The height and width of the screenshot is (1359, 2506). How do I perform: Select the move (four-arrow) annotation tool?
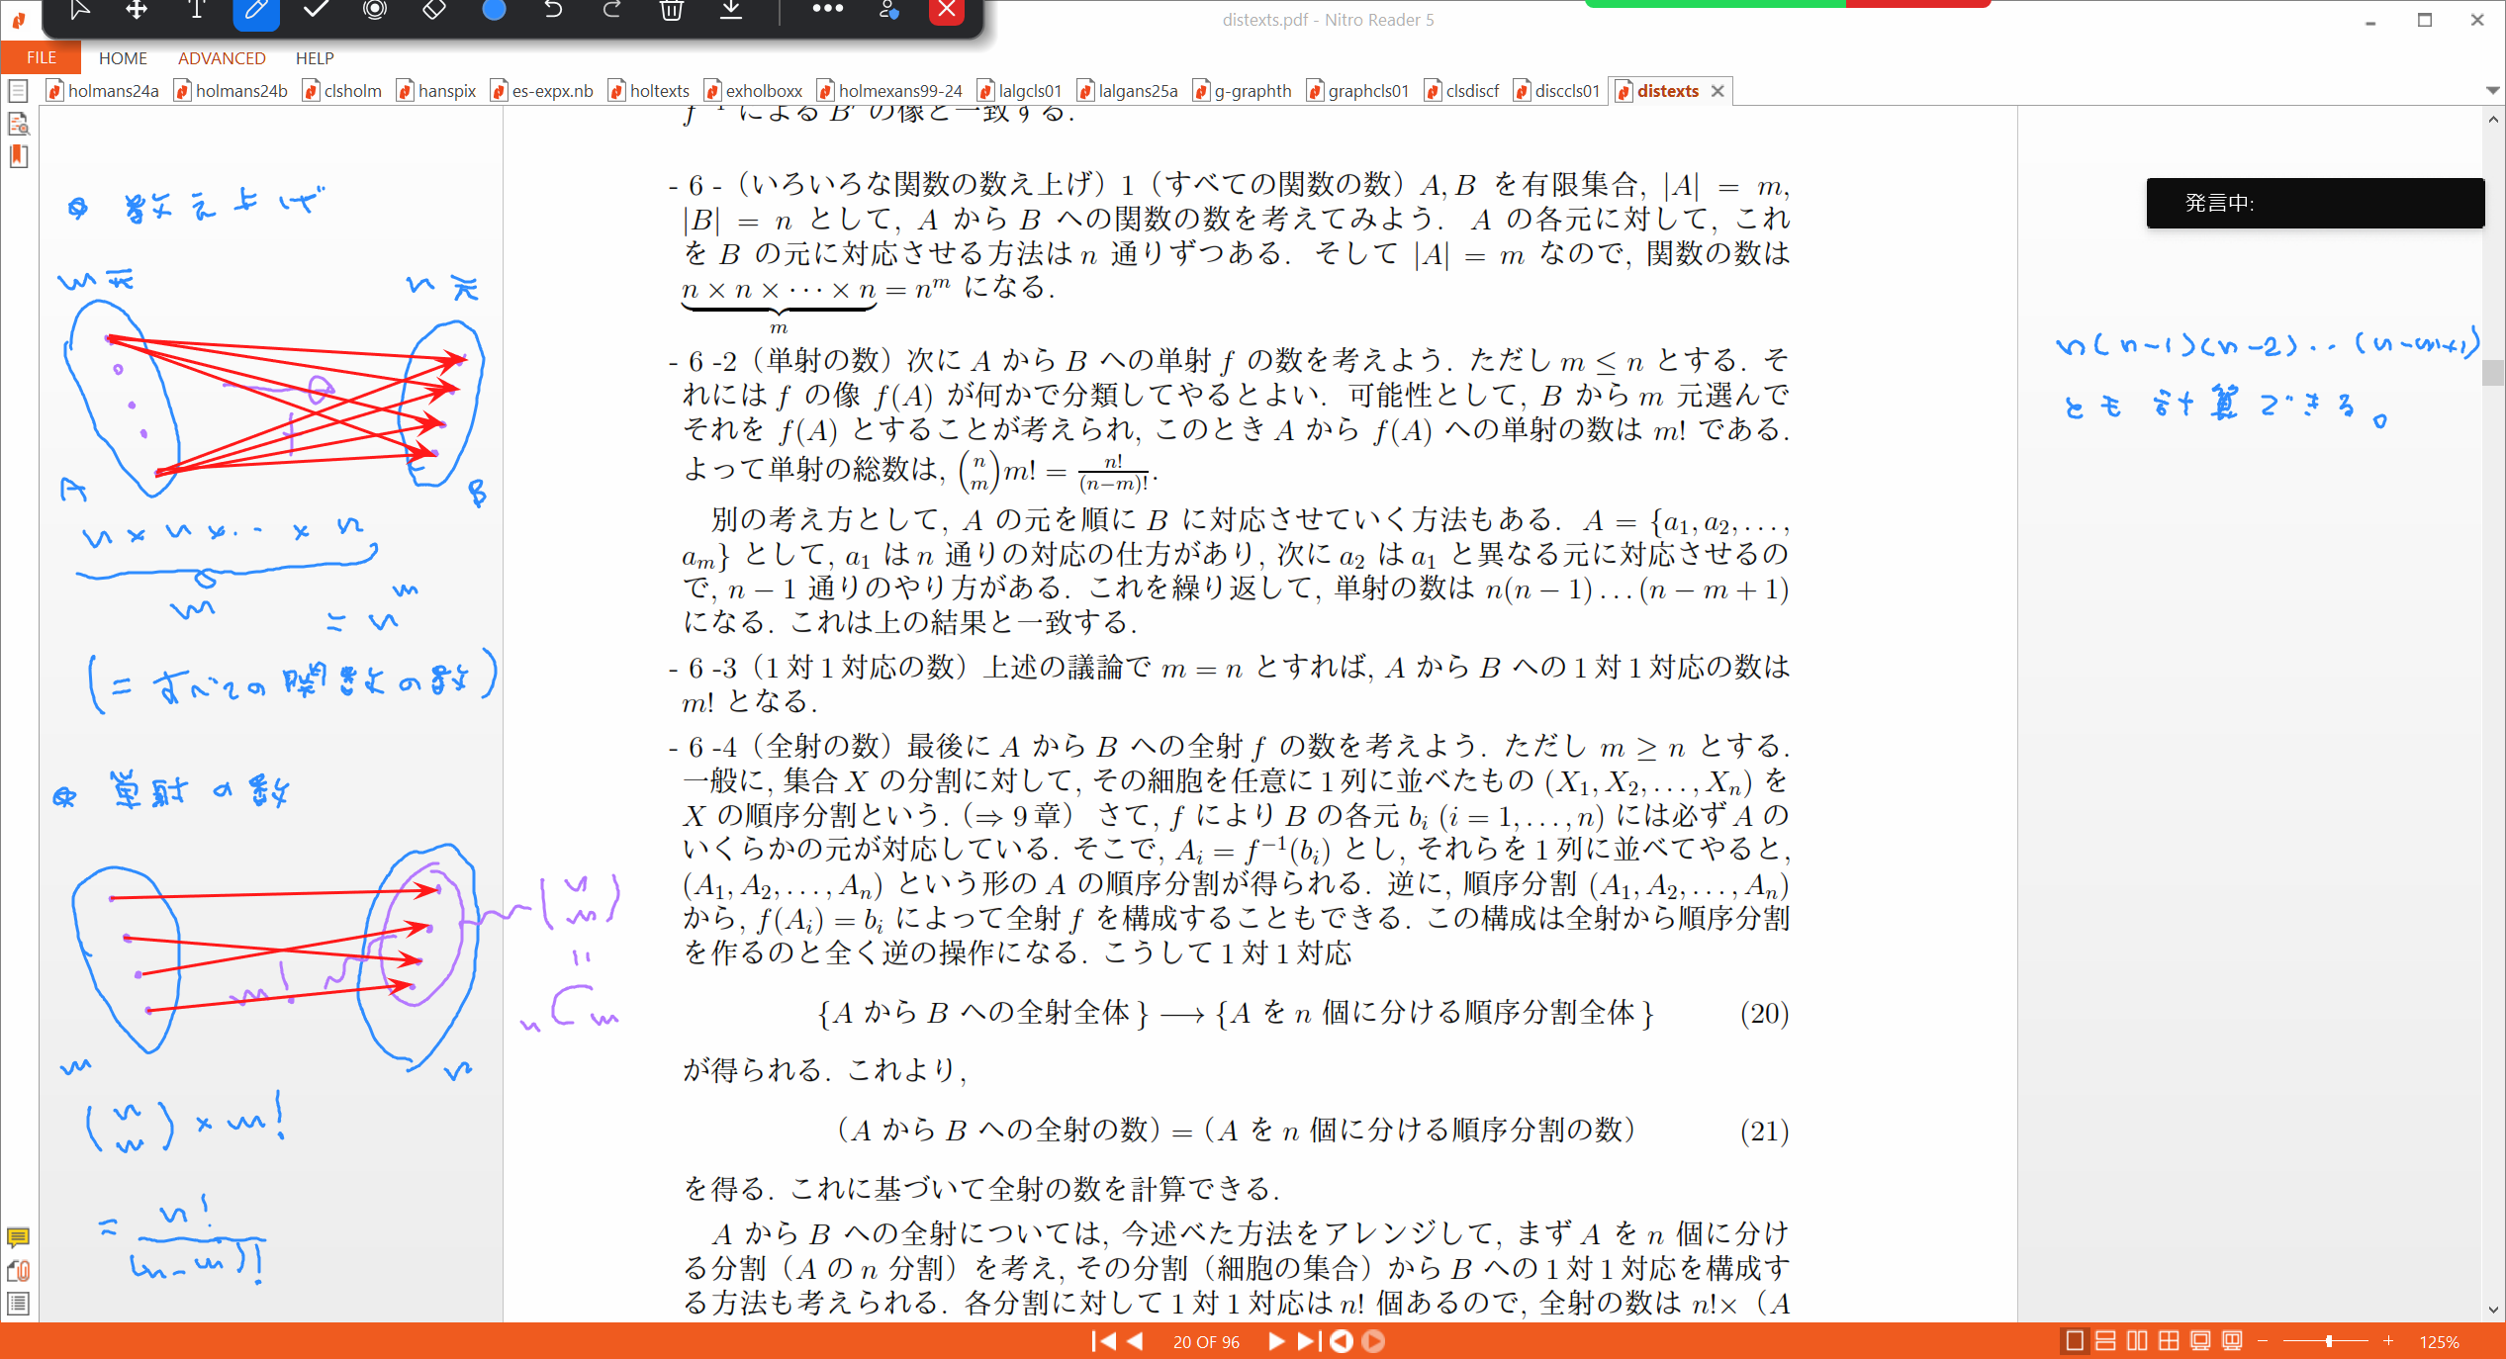tap(137, 10)
